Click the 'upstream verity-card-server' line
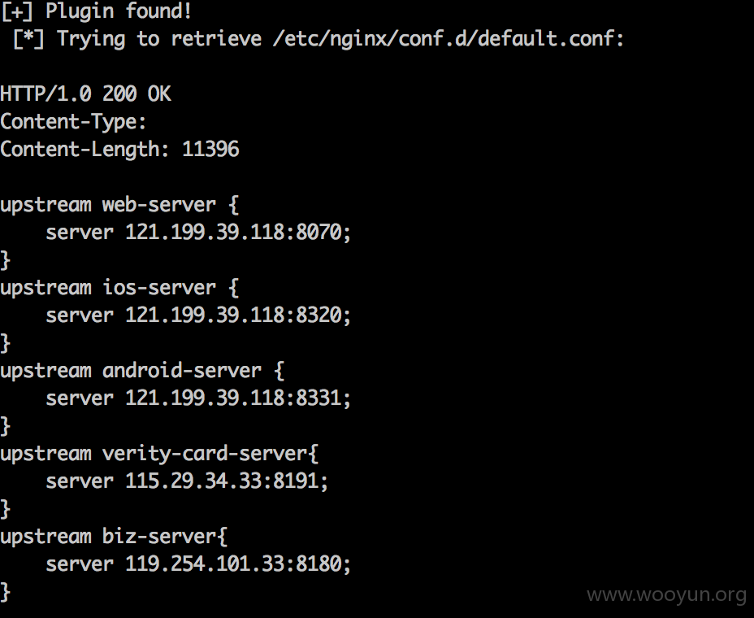 (x=159, y=454)
